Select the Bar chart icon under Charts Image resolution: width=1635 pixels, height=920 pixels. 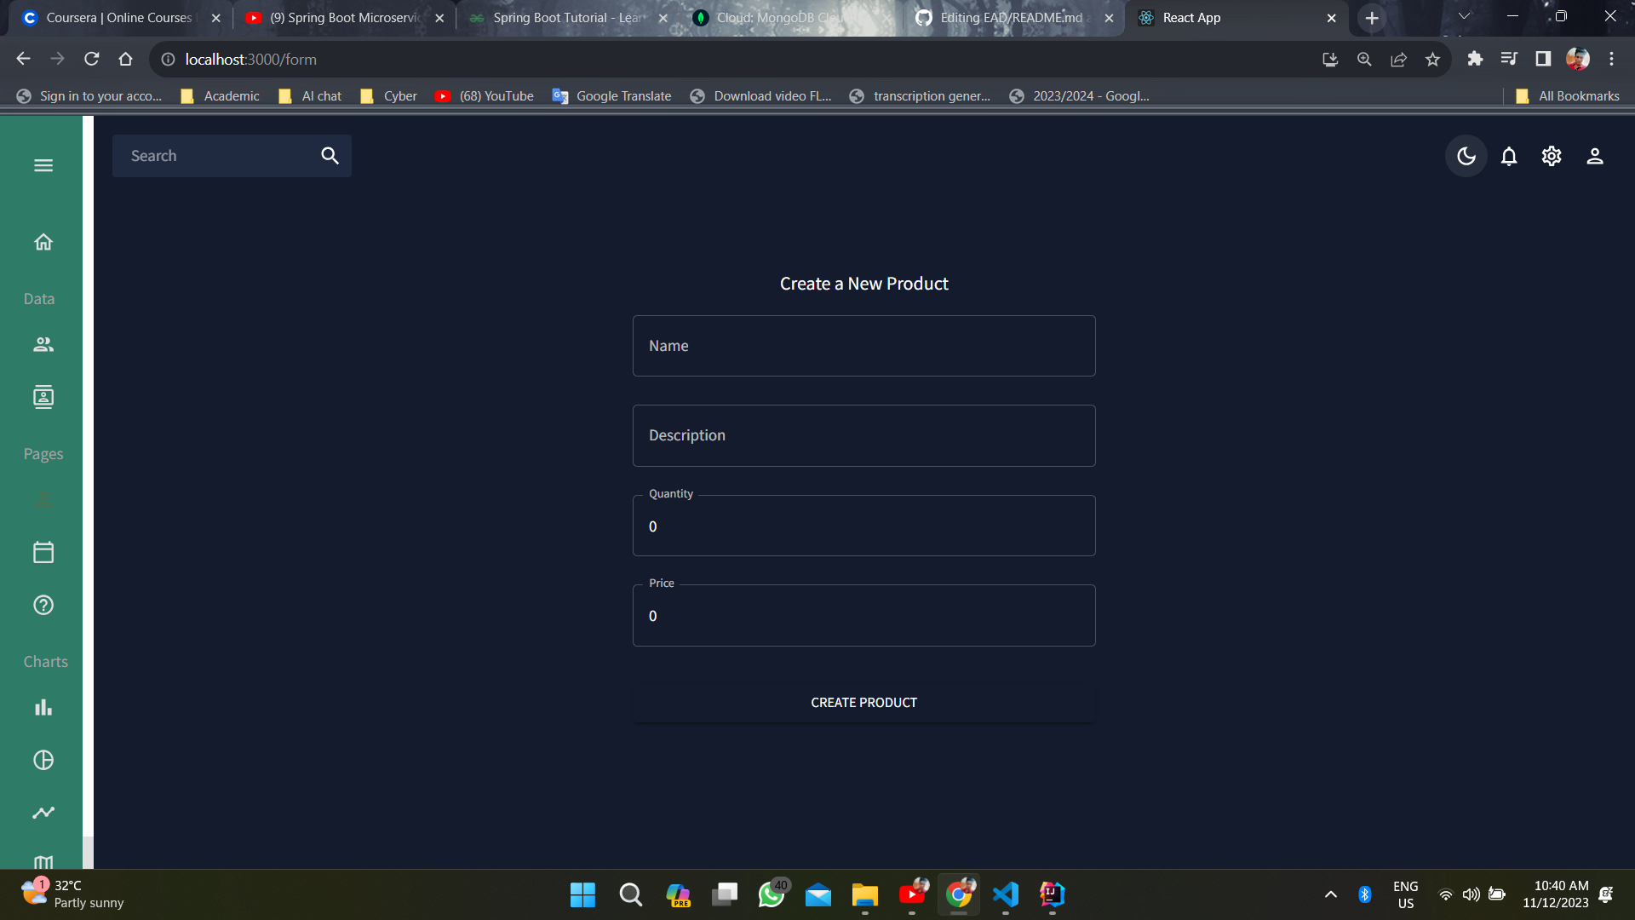43,707
